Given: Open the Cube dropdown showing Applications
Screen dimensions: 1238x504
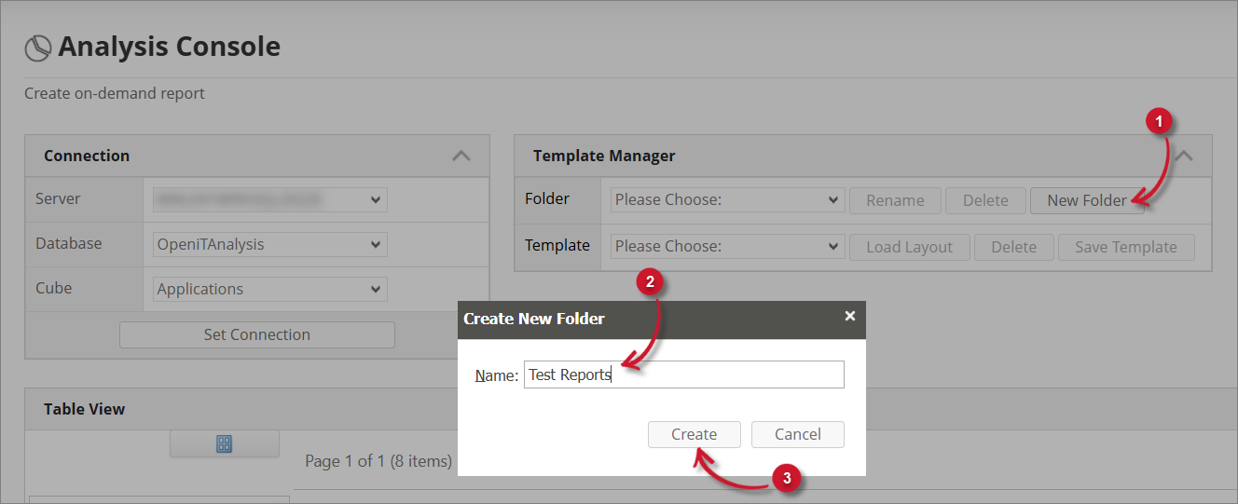Looking at the screenshot, I should 270,289.
